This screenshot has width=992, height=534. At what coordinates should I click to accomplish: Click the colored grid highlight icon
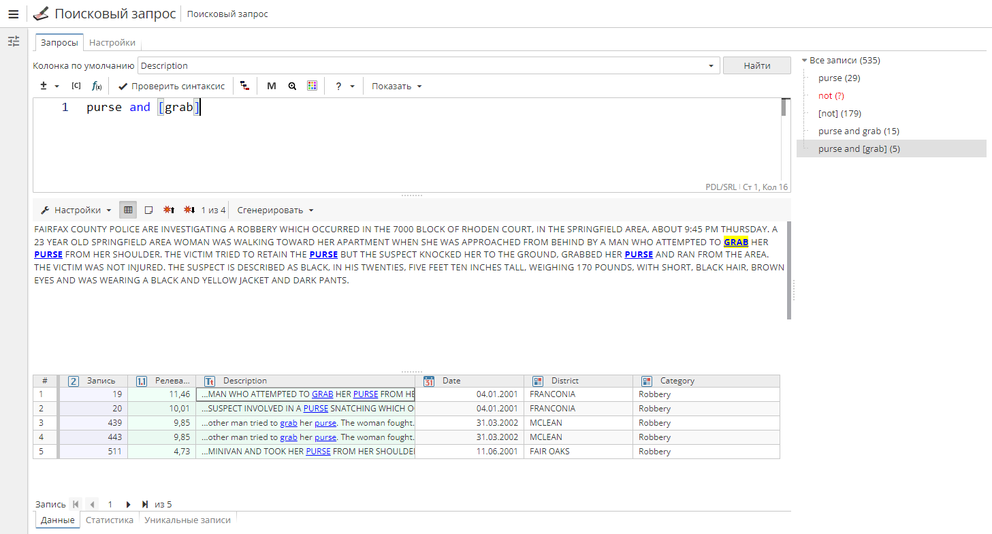coord(313,86)
